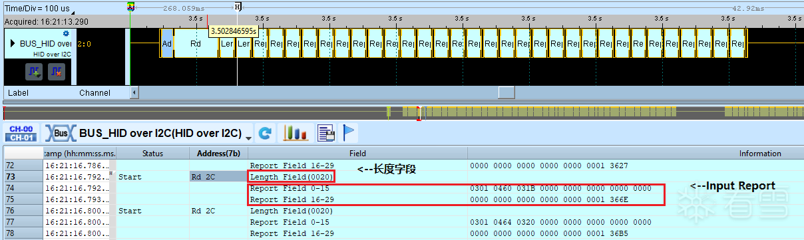804x240 pixels.
Task: Click the Address(7b) column header
Action: (x=218, y=154)
